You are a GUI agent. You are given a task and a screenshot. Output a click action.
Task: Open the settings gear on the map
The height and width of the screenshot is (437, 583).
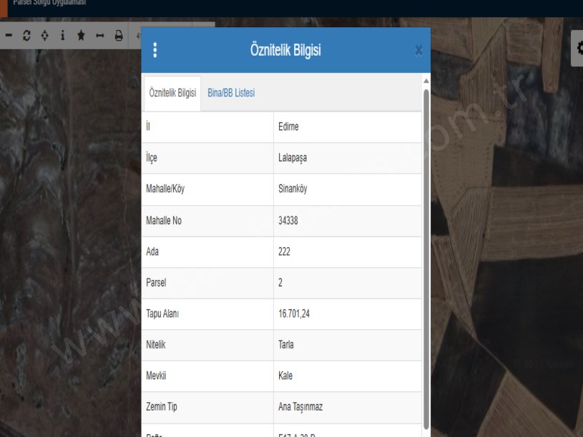[579, 48]
